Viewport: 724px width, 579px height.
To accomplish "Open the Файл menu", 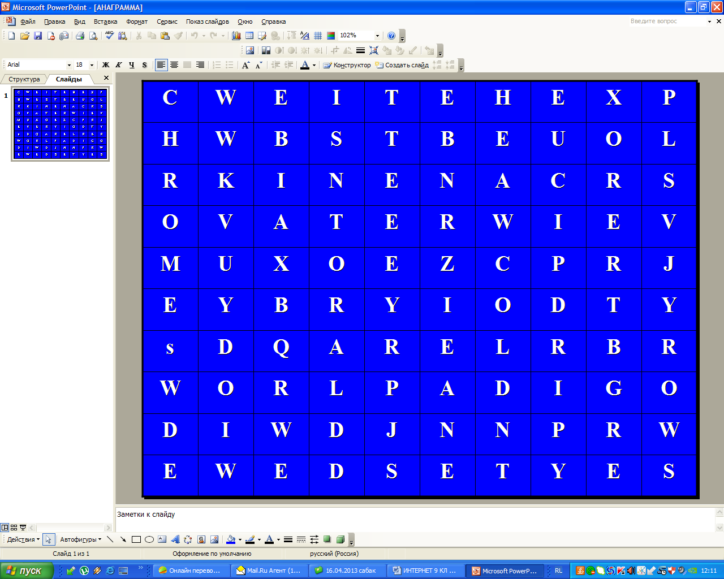I will click(x=28, y=21).
